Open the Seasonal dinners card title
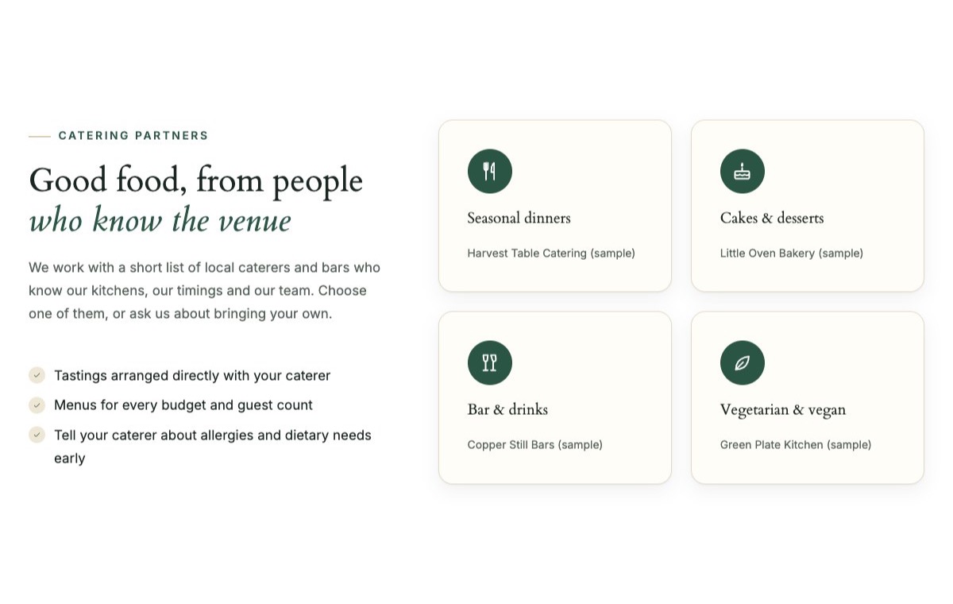Screen dimensions: 953x604 click(x=519, y=218)
